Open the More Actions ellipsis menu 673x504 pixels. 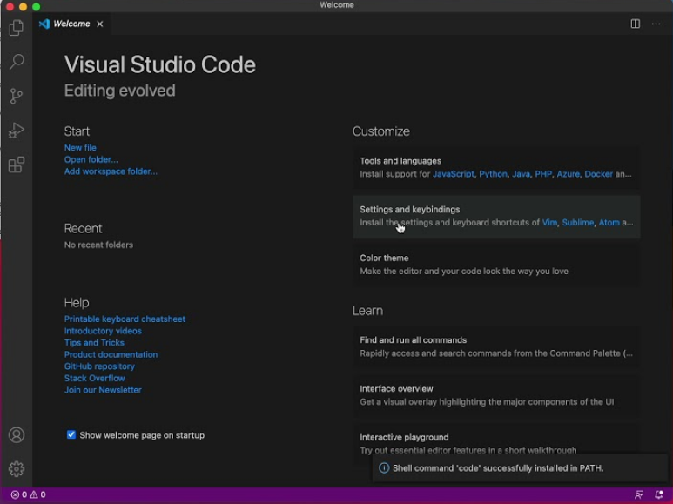(656, 24)
